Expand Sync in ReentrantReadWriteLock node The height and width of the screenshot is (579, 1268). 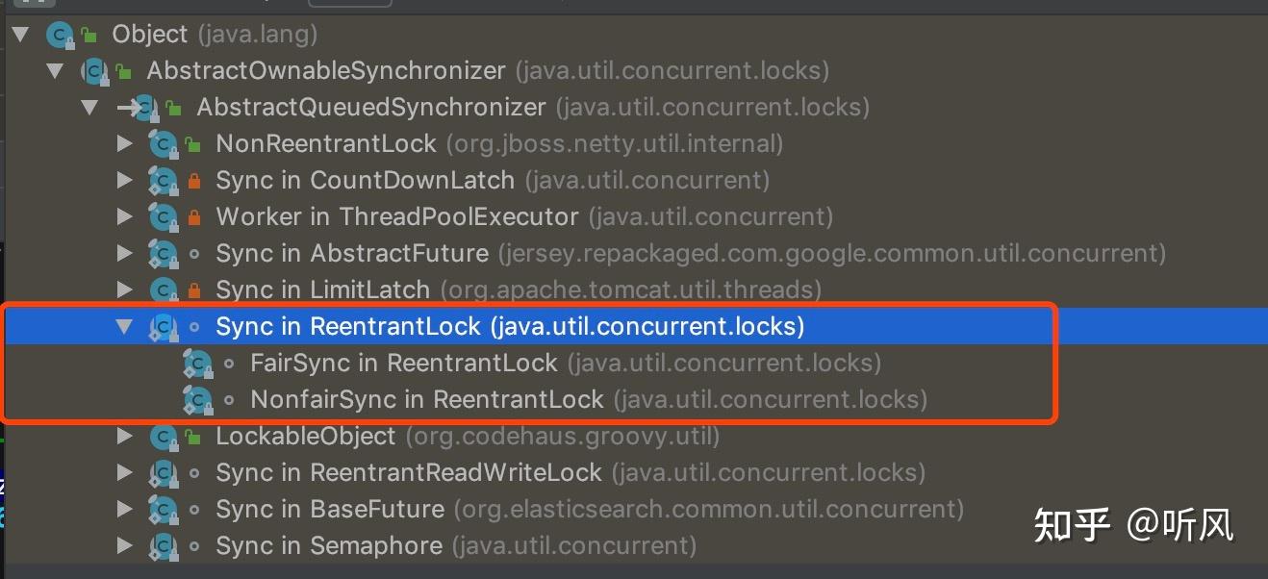tap(124, 473)
